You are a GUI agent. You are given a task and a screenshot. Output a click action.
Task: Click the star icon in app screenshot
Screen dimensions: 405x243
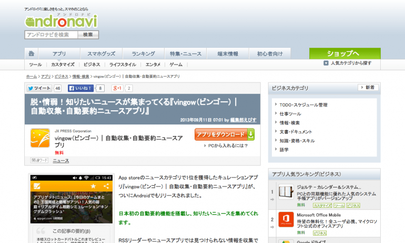(93, 186)
